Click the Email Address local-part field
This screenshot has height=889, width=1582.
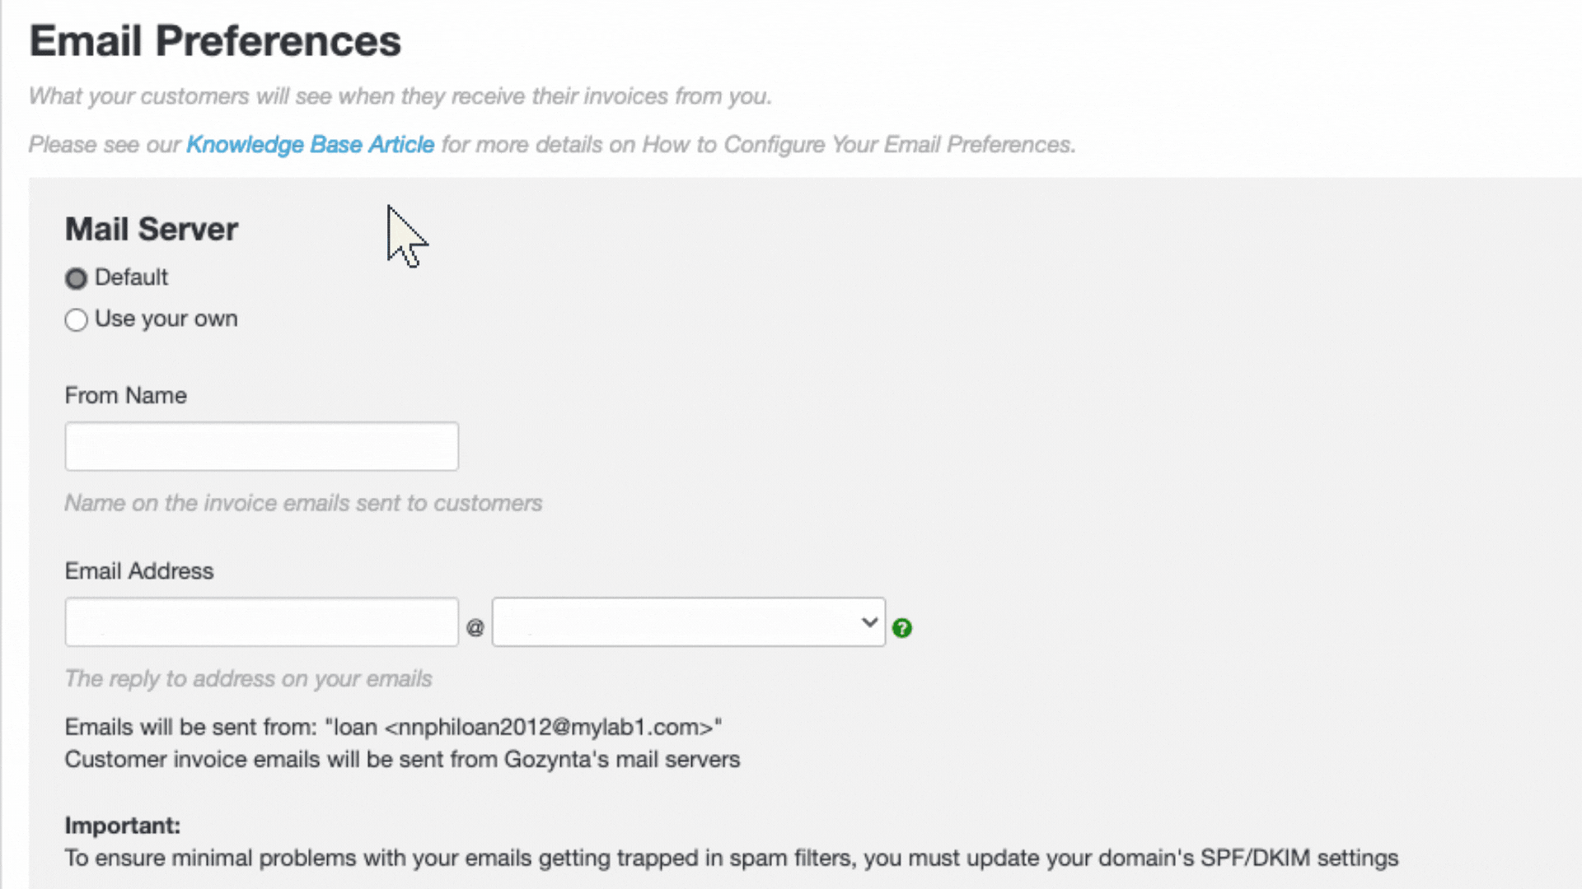(x=261, y=621)
